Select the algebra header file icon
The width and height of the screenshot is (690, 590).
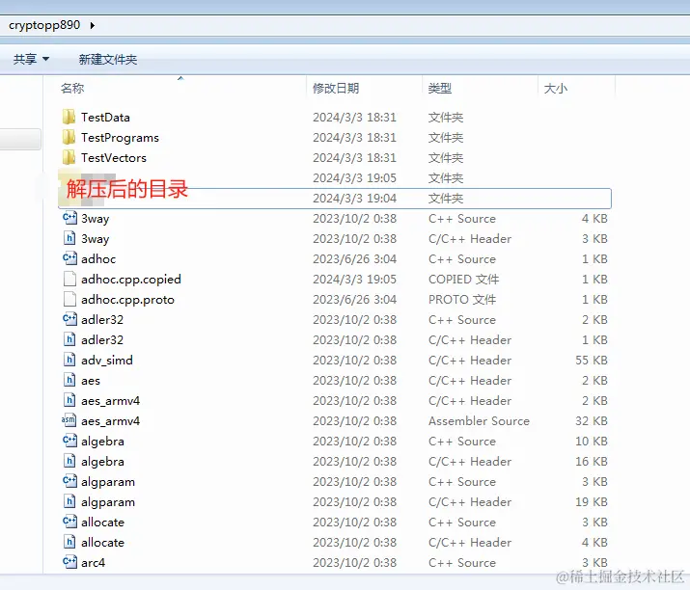point(69,461)
